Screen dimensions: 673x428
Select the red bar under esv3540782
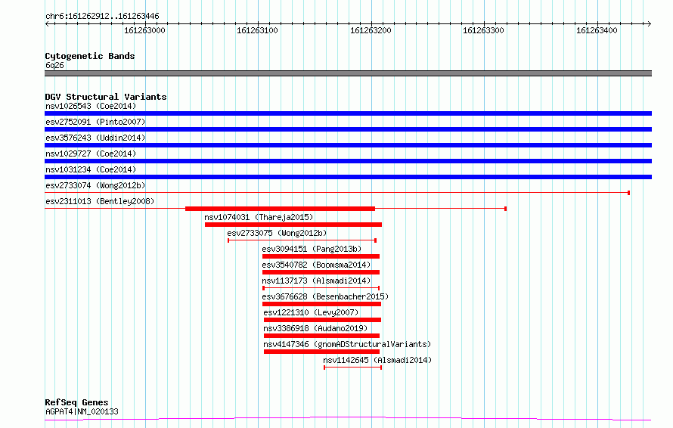[321, 272]
